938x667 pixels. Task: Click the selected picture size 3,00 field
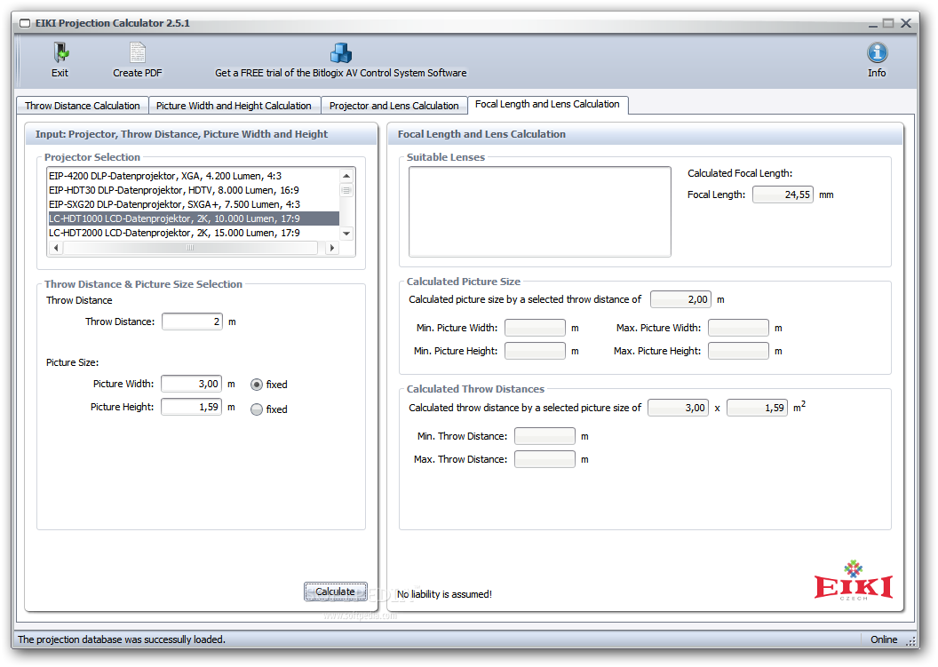(678, 408)
